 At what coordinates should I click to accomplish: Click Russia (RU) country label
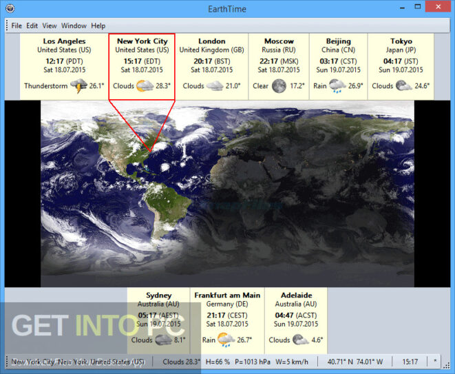click(x=279, y=50)
